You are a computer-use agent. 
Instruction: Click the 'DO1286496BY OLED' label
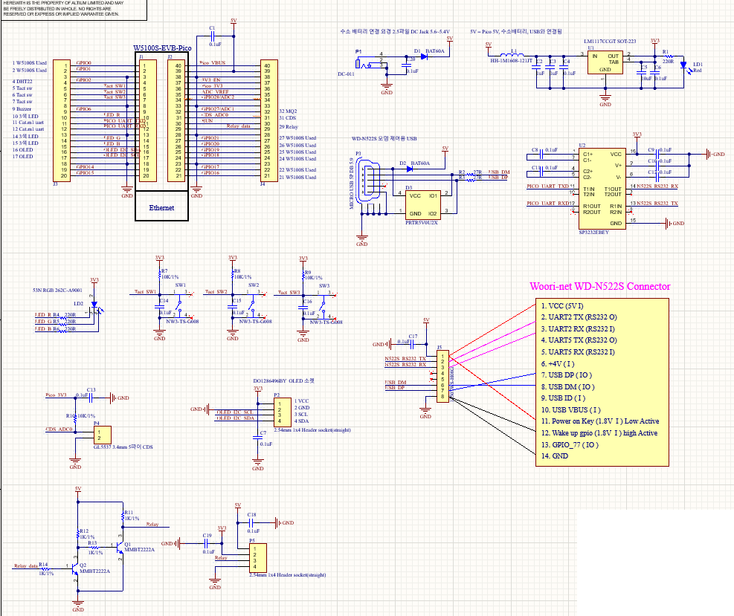[x=283, y=380]
